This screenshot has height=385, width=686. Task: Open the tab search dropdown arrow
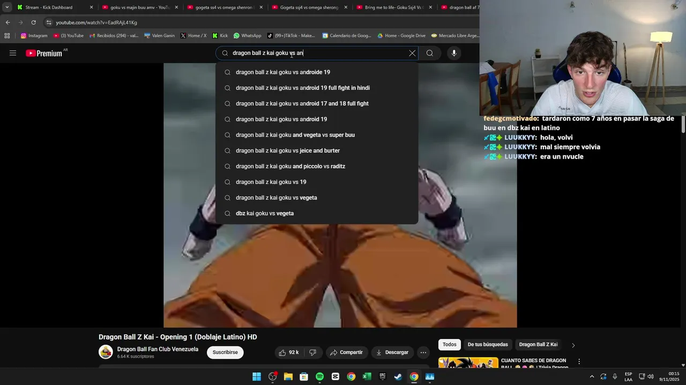pyautogui.click(x=7, y=7)
